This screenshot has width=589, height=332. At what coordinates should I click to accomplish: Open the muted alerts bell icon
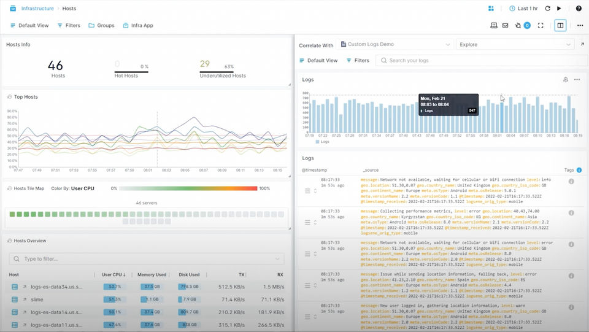[x=518, y=26]
